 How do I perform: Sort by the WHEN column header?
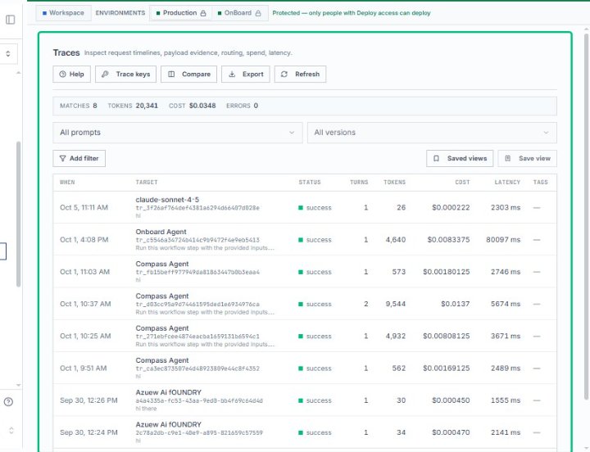coord(67,183)
